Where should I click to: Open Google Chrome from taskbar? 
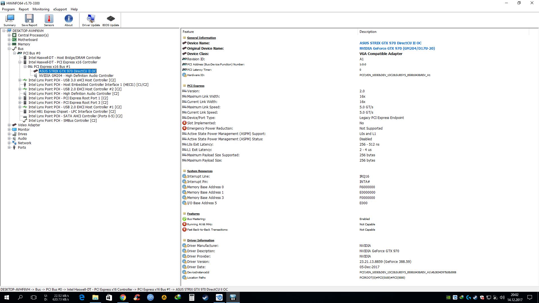(123, 297)
